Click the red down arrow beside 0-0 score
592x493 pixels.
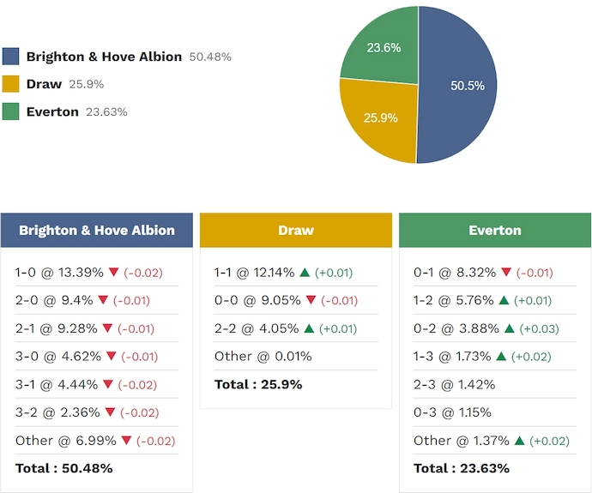pyautogui.click(x=310, y=301)
